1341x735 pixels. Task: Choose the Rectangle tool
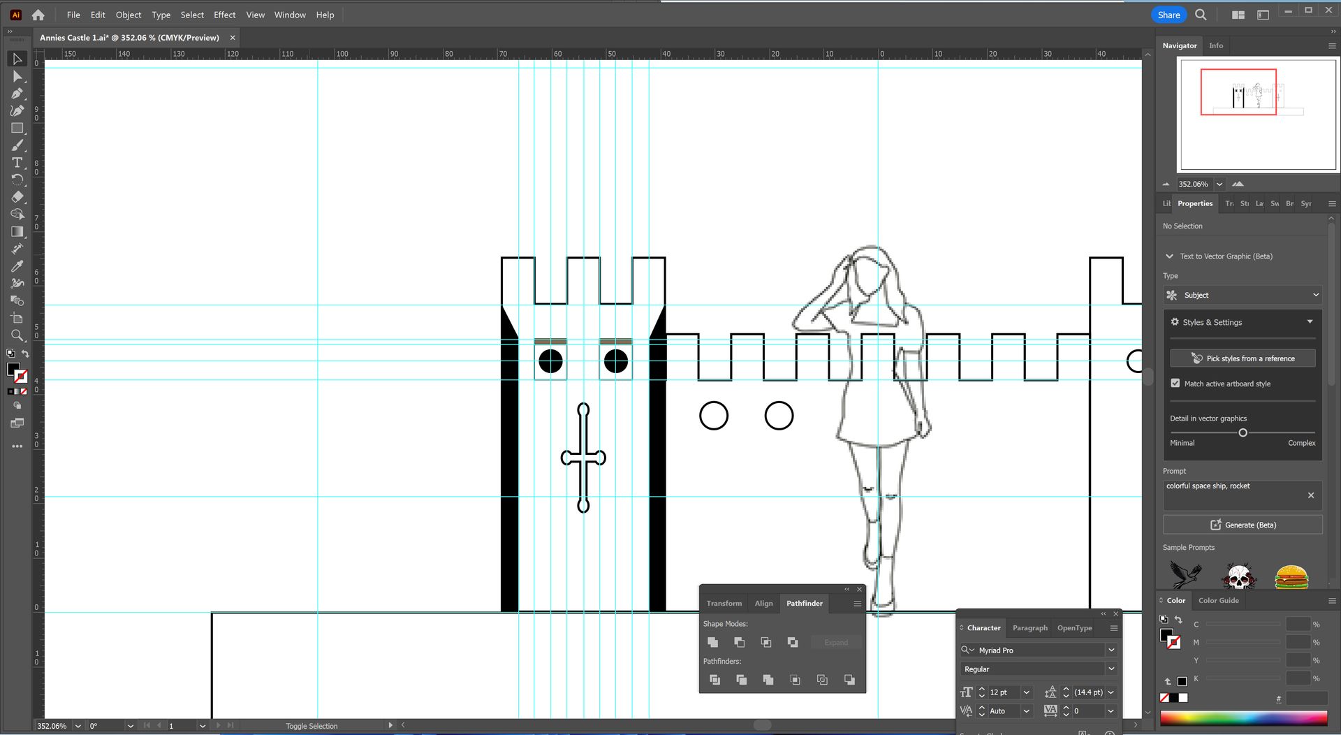[17, 128]
